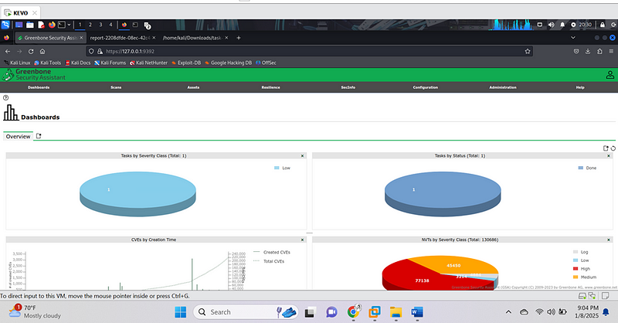Screen dimensions: 618x323
Task: Select the Overview dashboard tab
Action: click(x=18, y=137)
